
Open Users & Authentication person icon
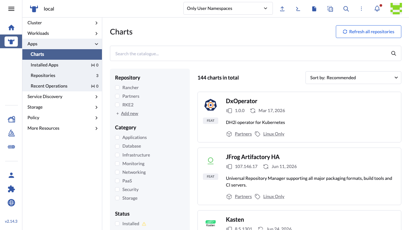(x=11, y=175)
